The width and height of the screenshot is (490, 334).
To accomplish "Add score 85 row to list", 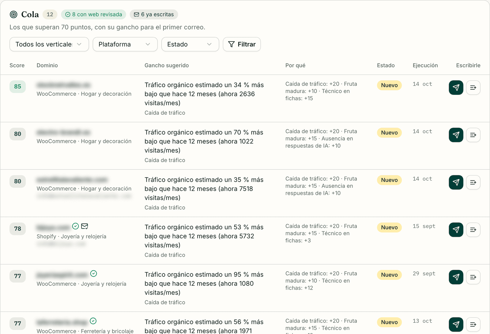I will (473, 87).
